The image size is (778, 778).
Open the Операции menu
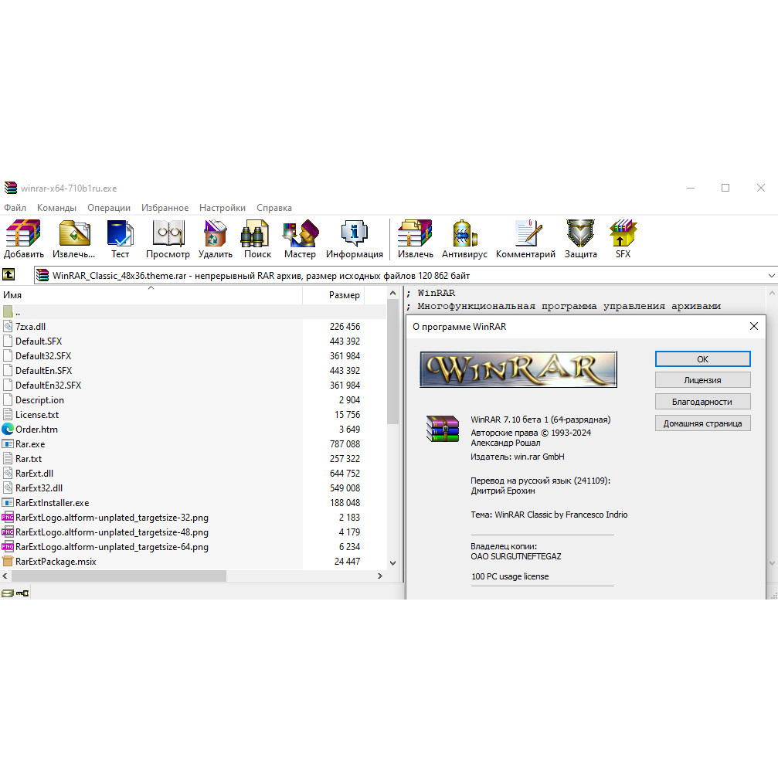109,208
